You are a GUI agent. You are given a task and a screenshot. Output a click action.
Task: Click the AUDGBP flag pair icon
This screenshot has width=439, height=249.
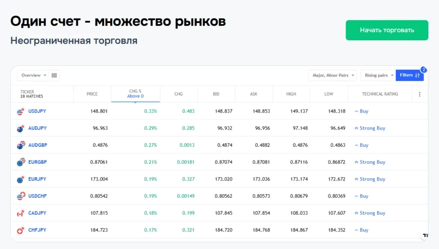tap(20, 145)
